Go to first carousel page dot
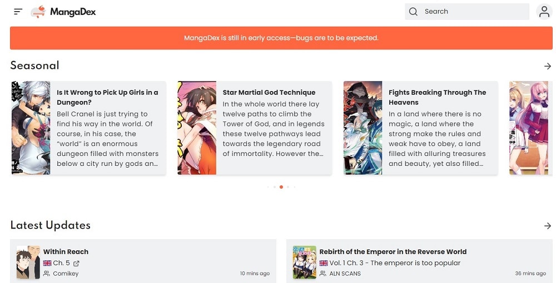Screen dimensions: 556x283 pyautogui.click(x=268, y=187)
